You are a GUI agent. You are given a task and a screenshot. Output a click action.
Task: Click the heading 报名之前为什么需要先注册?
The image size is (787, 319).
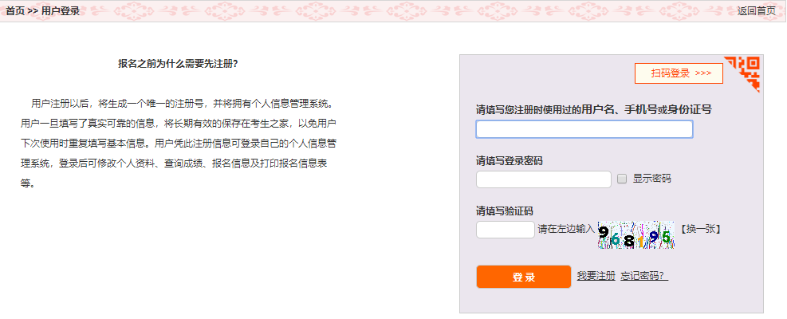(x=177, y=63)
